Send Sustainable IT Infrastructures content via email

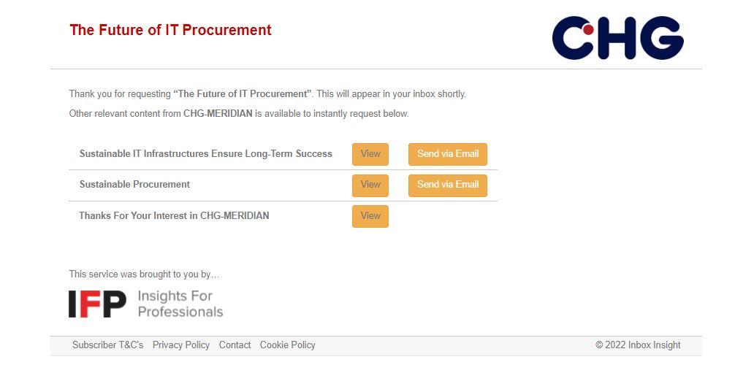point(448,154)
